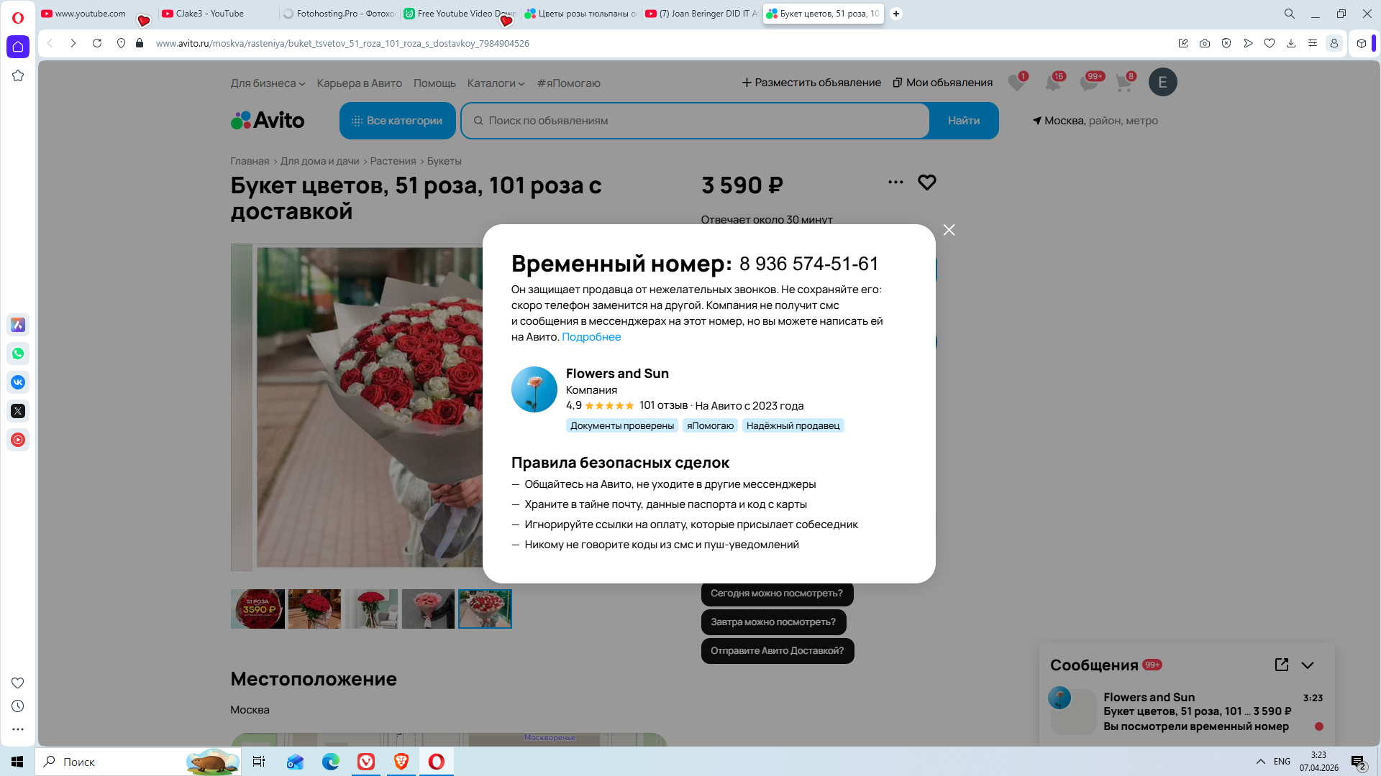
Task: Select the fourth pink bouquet thumbnail
Action: click(x=428, y=609)
